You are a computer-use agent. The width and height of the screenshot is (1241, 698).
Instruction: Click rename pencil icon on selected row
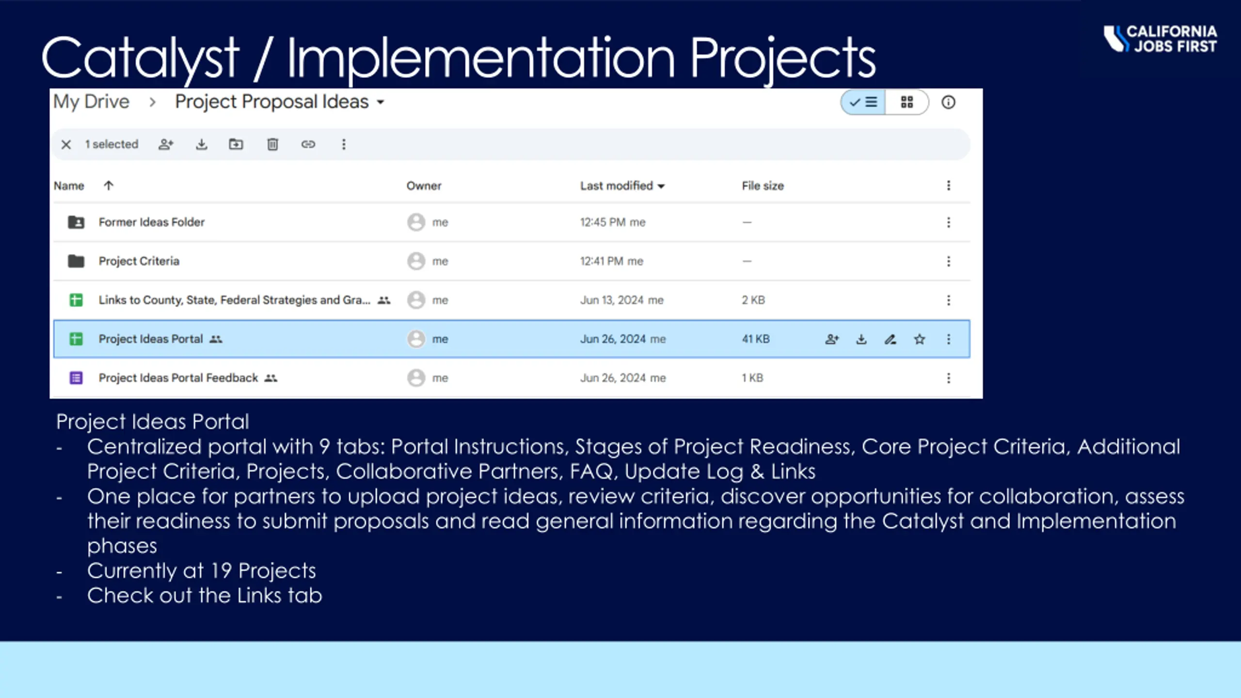890,339
